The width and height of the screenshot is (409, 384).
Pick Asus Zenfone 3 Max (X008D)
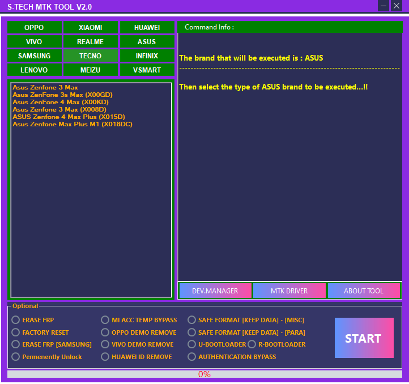59,109
